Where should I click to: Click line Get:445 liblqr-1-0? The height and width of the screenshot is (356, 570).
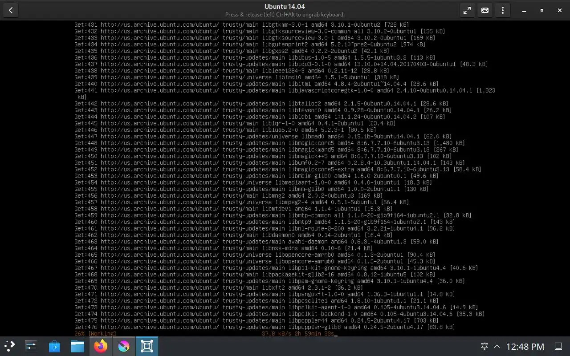point(235,123)
